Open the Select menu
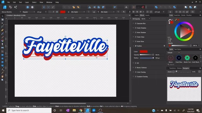The width and height of the screenshot is (202, 113). click(34, 2)
